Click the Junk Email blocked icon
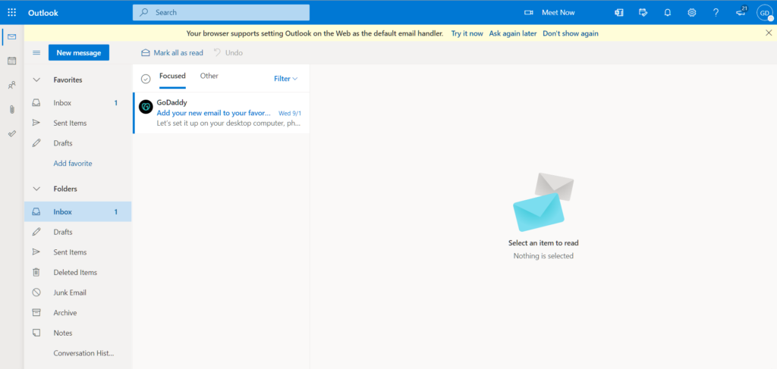777x369 pixels. click(x=36, y=292)
